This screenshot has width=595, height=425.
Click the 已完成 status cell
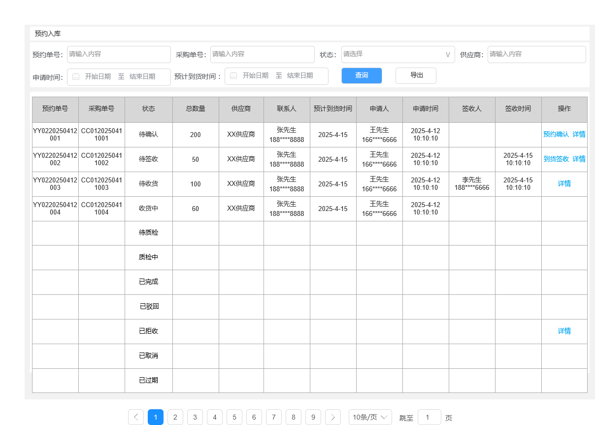149,282
